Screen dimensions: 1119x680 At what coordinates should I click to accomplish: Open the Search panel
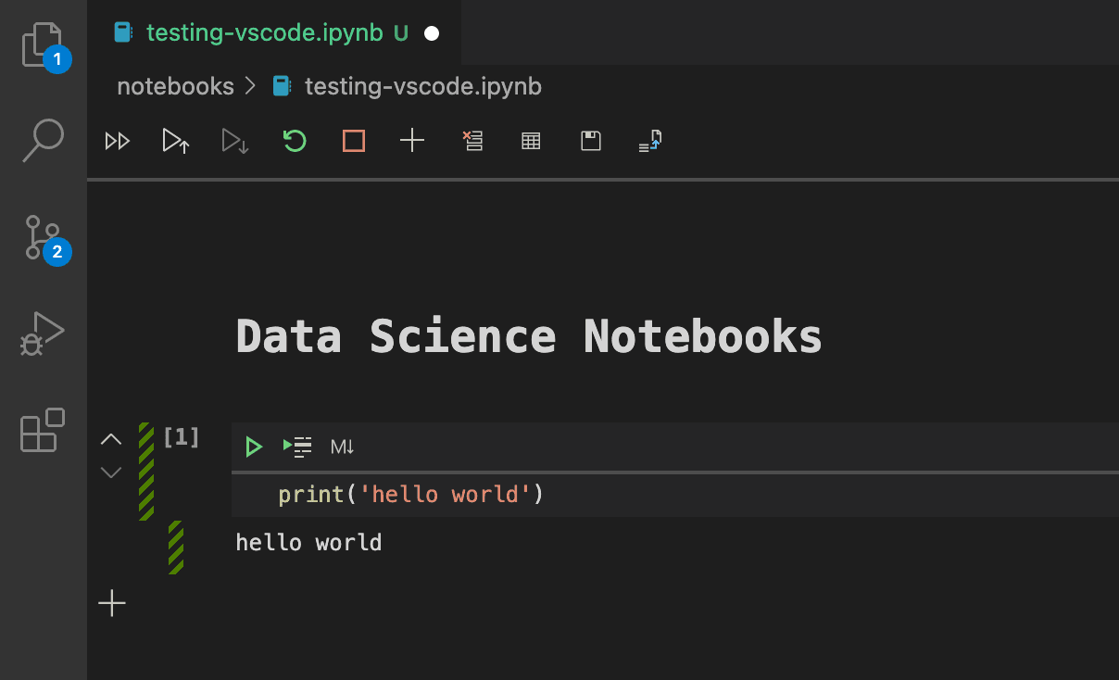click(x=42, y=140)
